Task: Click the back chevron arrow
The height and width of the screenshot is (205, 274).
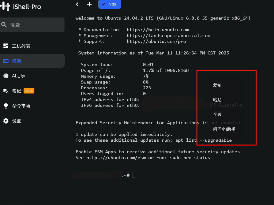Action: click(77, 4)
